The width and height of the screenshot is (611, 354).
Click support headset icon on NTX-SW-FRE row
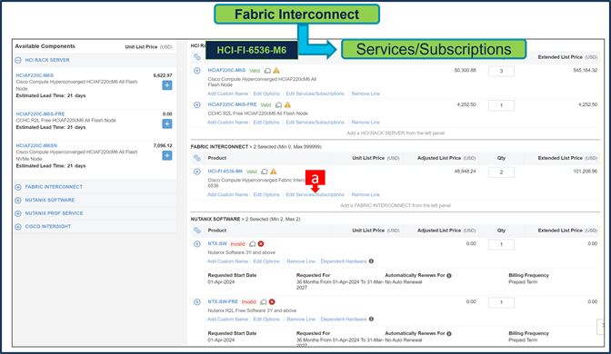click(x=264, y=302)
